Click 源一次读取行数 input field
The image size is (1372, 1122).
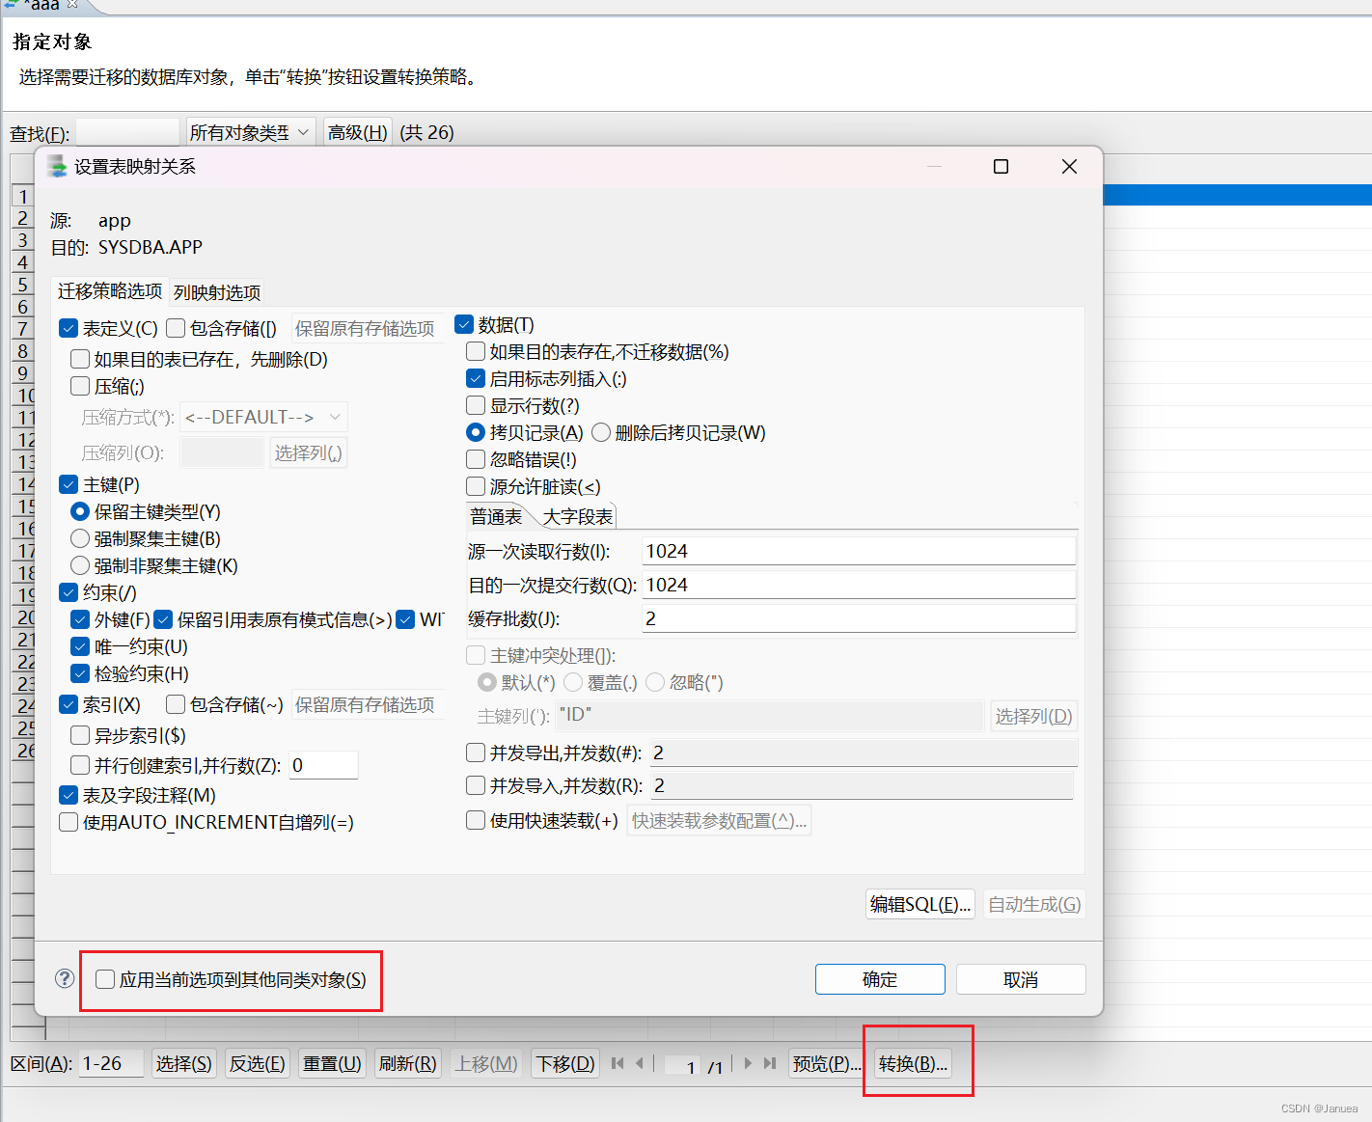click(859, 551)
